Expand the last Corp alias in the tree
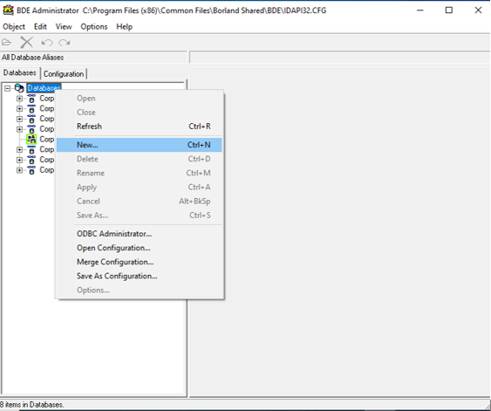Image resolution: width=491 pixels, height=411 pixels. pyautogui.click(x=19, y=170)
